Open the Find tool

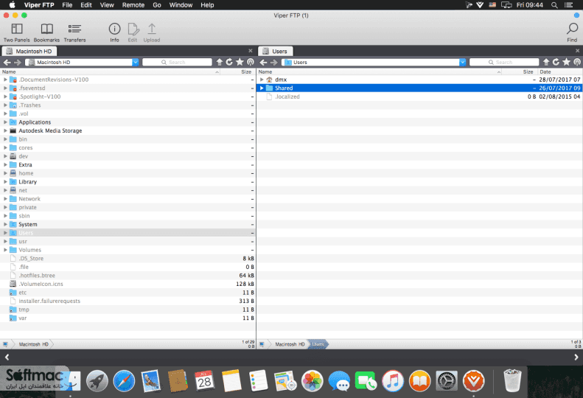coord(572,32)
